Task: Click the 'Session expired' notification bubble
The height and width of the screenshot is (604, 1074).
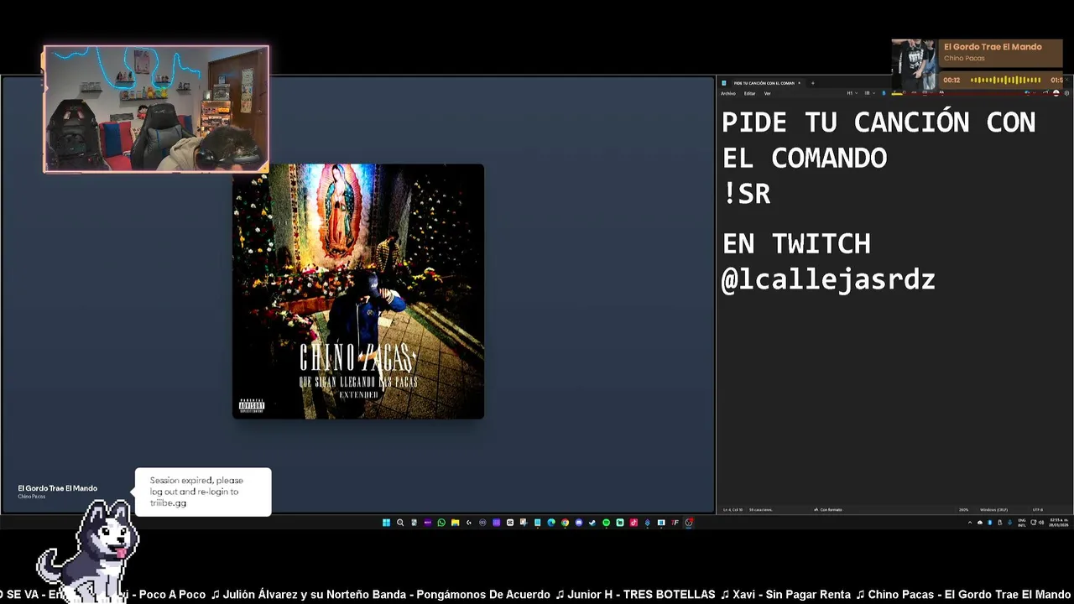Action: pyautogui.click(x=203, y=492)
